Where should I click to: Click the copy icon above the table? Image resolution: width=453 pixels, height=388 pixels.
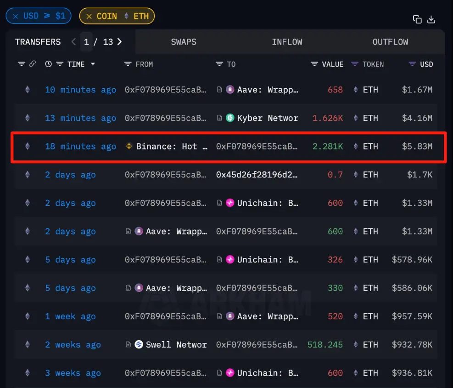[417, 19]
